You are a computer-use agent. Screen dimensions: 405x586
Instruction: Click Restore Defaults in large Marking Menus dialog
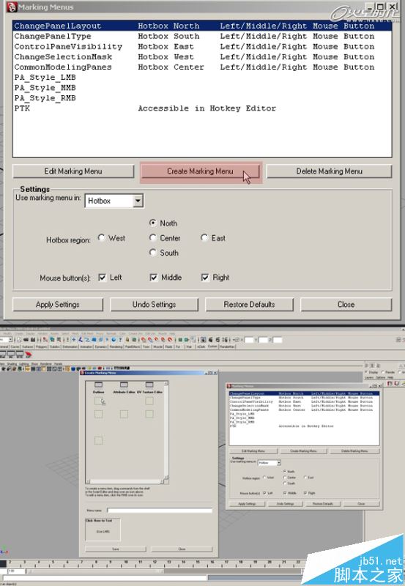click(x=249, y=305)
